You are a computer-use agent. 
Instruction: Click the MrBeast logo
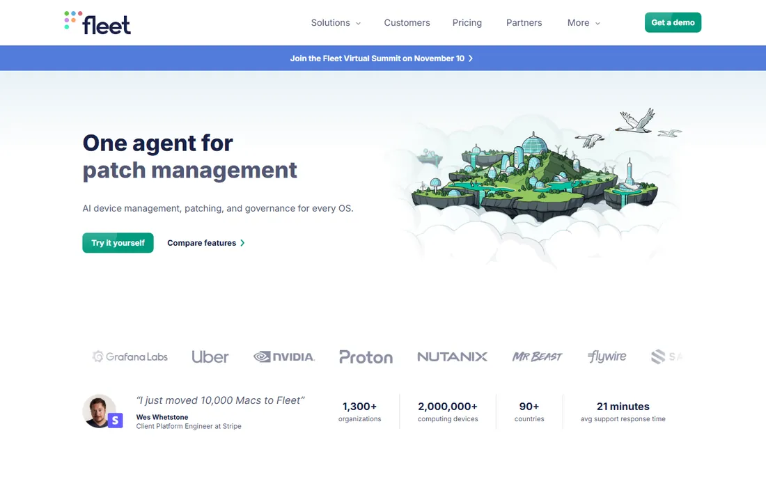click(x=537, y=357)
